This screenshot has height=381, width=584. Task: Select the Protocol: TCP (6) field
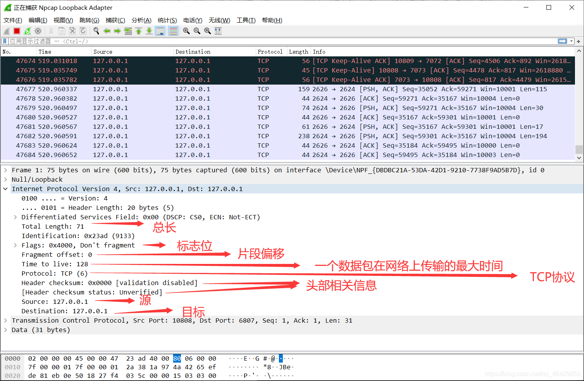54,273
